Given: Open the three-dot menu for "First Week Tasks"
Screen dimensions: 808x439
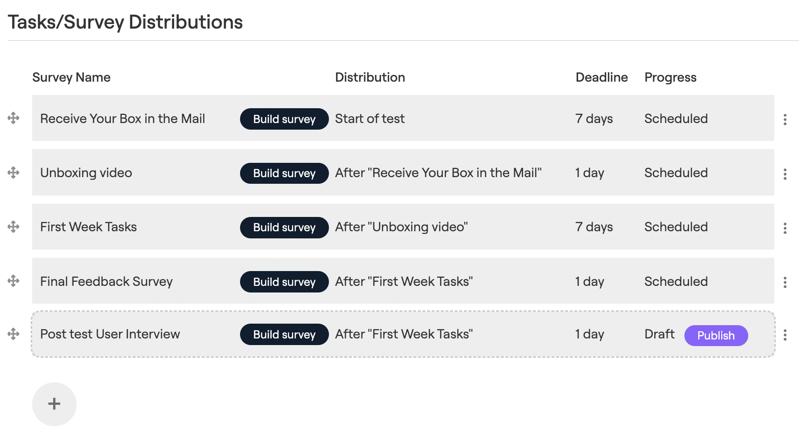Looking at the screenshot, I should click(785, 228).
